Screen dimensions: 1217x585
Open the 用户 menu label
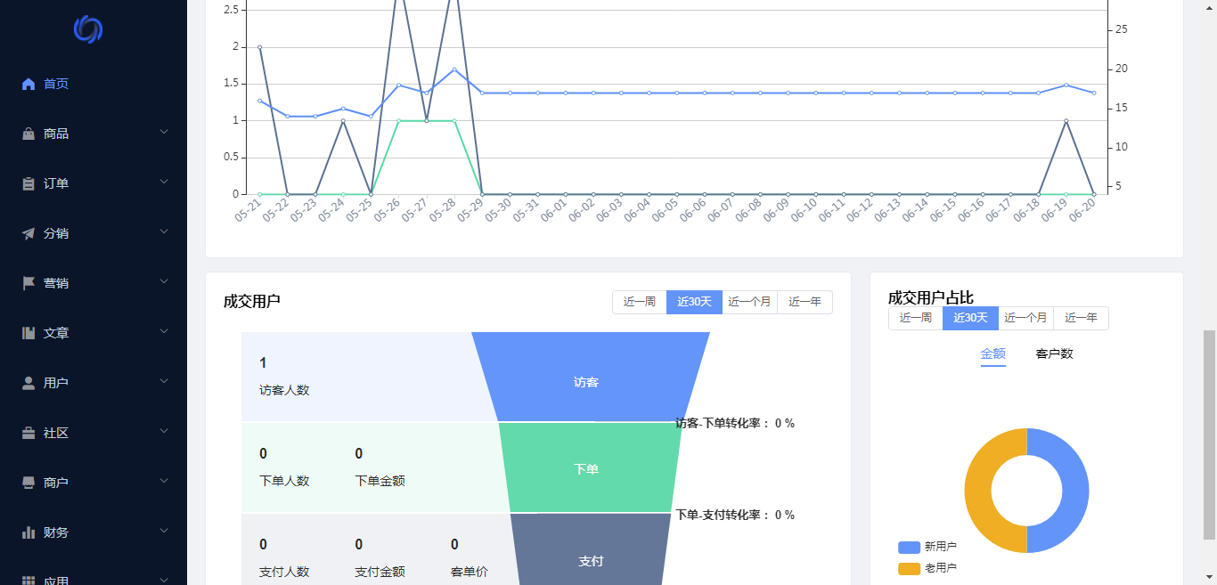(x=56, y=383)
